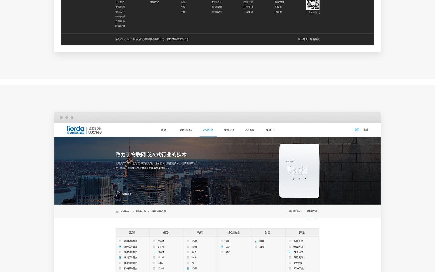Open the 产品中心 navigation tab
The width and height of the screenshot is (435, 272).
click(x=208, y=130)
